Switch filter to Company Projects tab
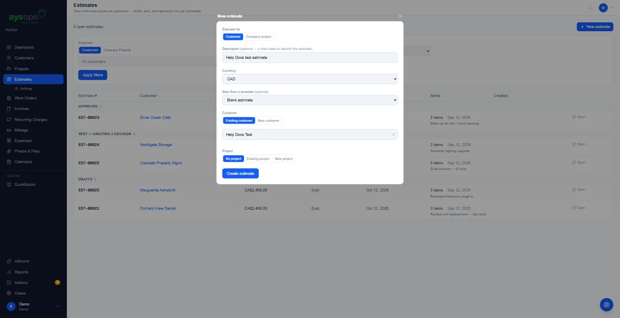Screen dimensions: 620x318 click(x=117, y=50)
